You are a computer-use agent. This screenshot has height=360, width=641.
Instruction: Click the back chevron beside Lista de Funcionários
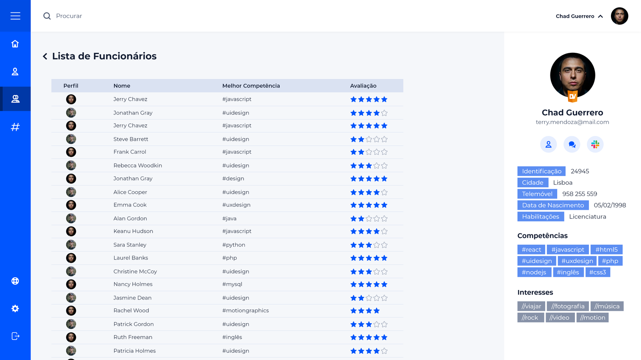tap(45, 56)
